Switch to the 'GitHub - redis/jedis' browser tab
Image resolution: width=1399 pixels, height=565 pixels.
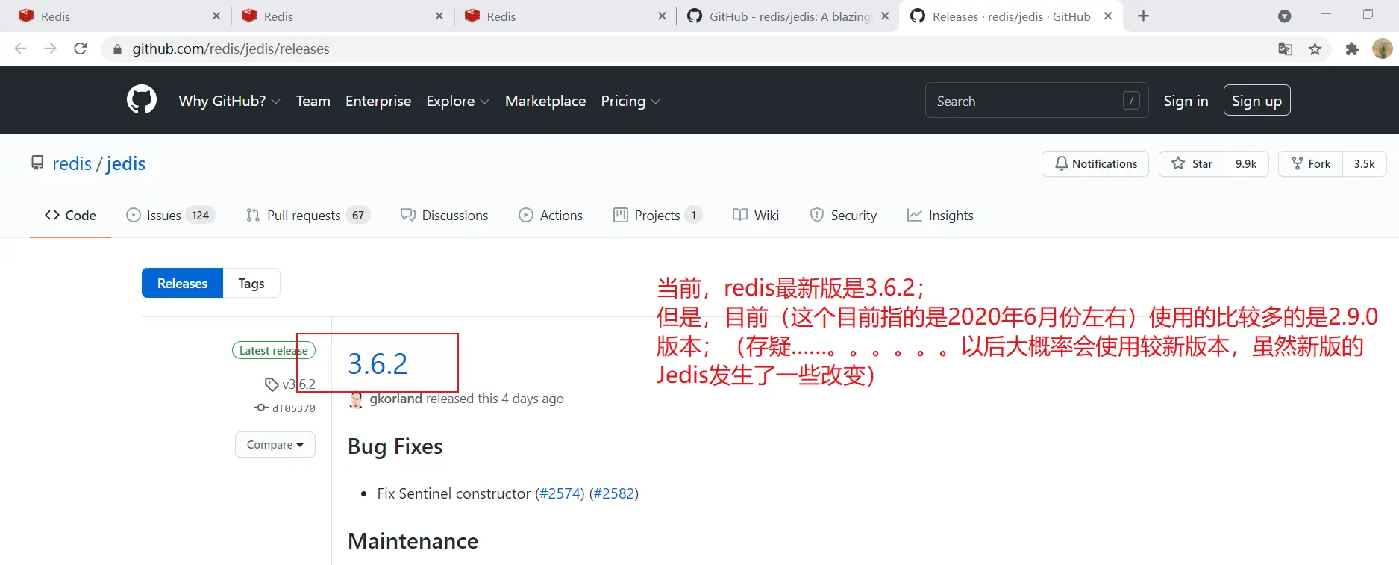click(789, 16)
